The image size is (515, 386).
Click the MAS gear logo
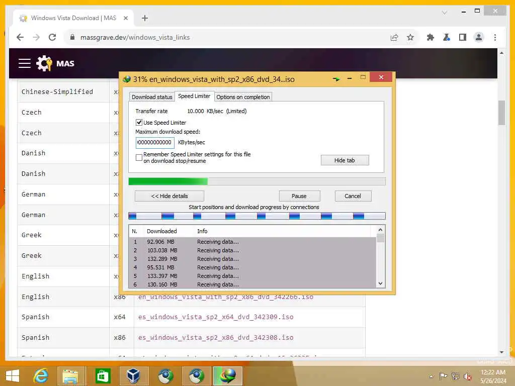click(x=44, y=63)
